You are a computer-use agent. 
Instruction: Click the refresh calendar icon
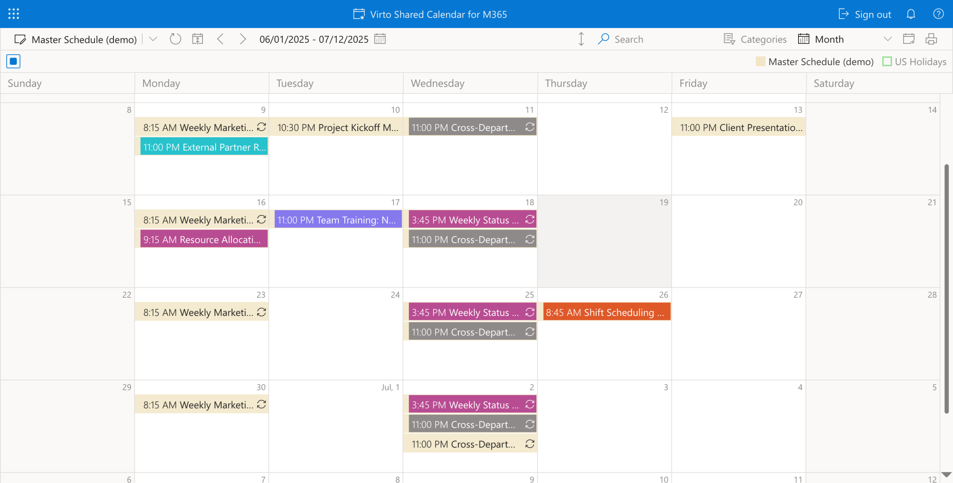[x=175, y=39]
